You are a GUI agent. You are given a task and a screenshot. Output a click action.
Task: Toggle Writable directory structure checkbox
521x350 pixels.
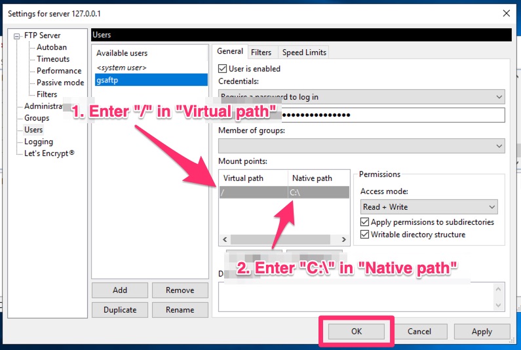tap(365, 235)
